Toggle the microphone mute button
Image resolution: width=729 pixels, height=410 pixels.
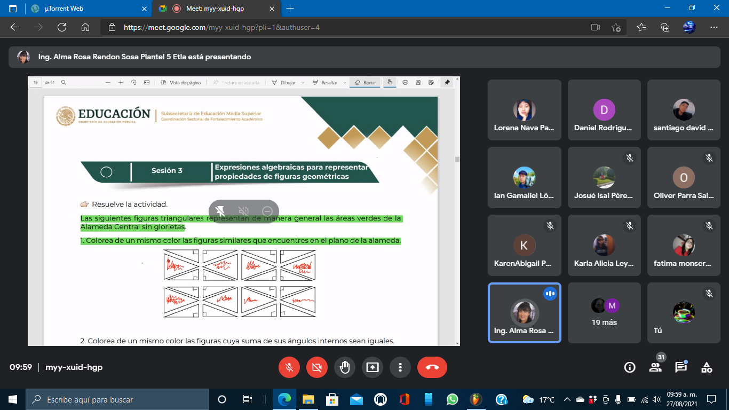click(x=289, y=367)
